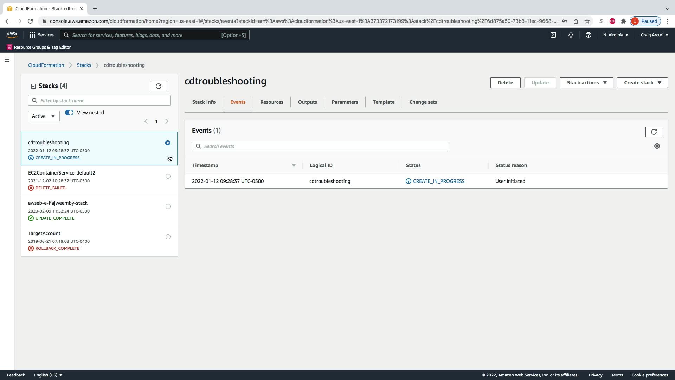This screenshot has width=675, height=380.
Task: Switch to the Resources tab
Action: coord(271,102)
